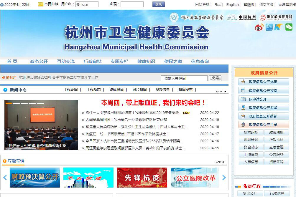Open the 财政预决算公开 banner thumbnail

point(35,178)
